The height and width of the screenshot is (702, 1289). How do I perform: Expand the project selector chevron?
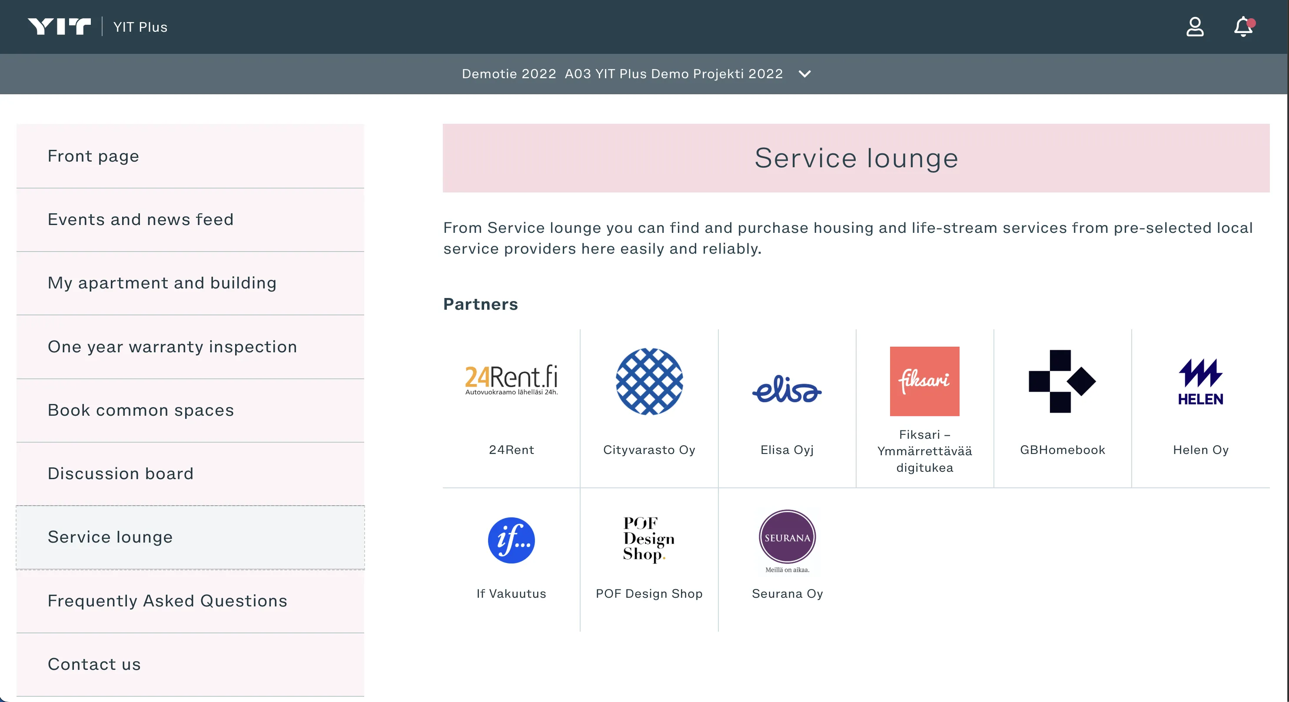click(x=804, y=74)
